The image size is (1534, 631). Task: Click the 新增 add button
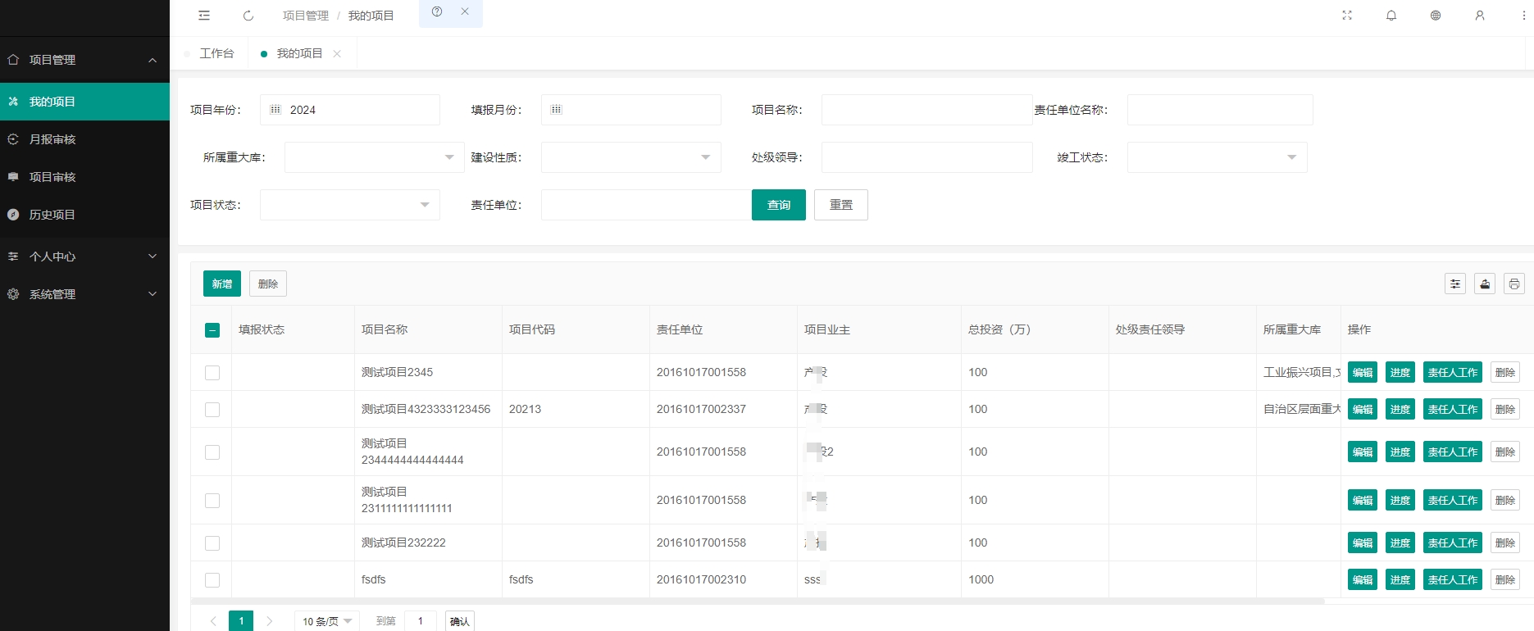click(222, 284)
